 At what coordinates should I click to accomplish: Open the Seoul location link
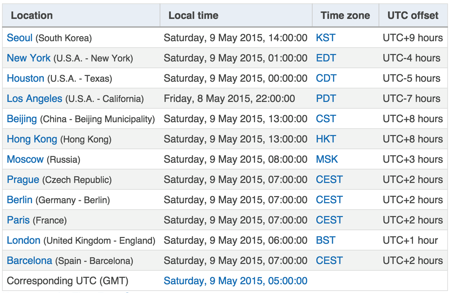(x=20, y=38)
